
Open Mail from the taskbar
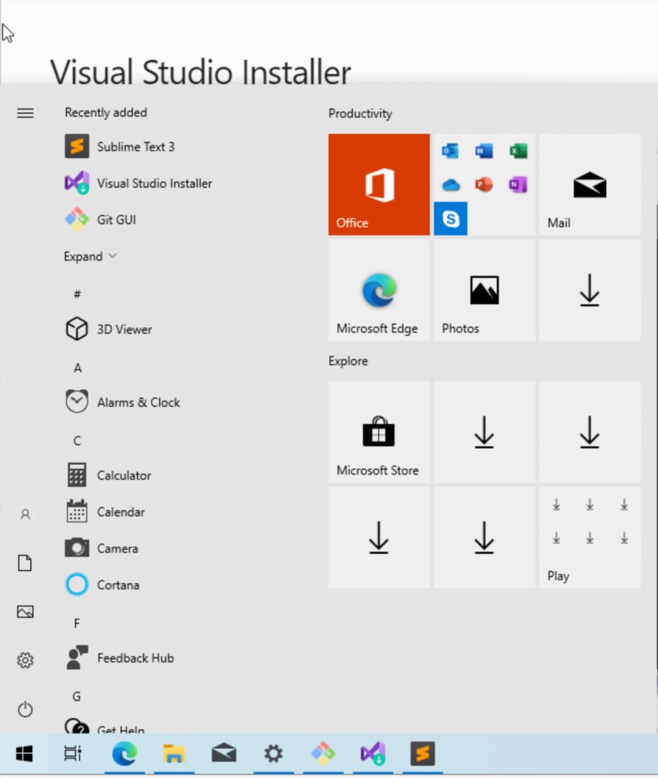coord(224,754)
